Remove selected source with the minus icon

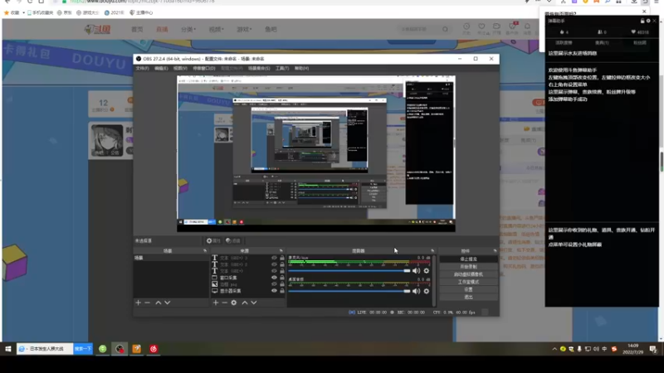225,303
